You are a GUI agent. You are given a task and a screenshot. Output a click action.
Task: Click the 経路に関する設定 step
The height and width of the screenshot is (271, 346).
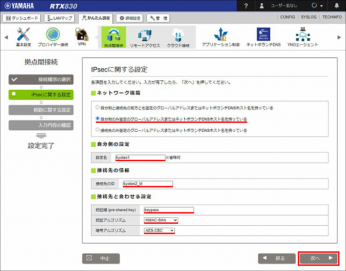[41, 110]
